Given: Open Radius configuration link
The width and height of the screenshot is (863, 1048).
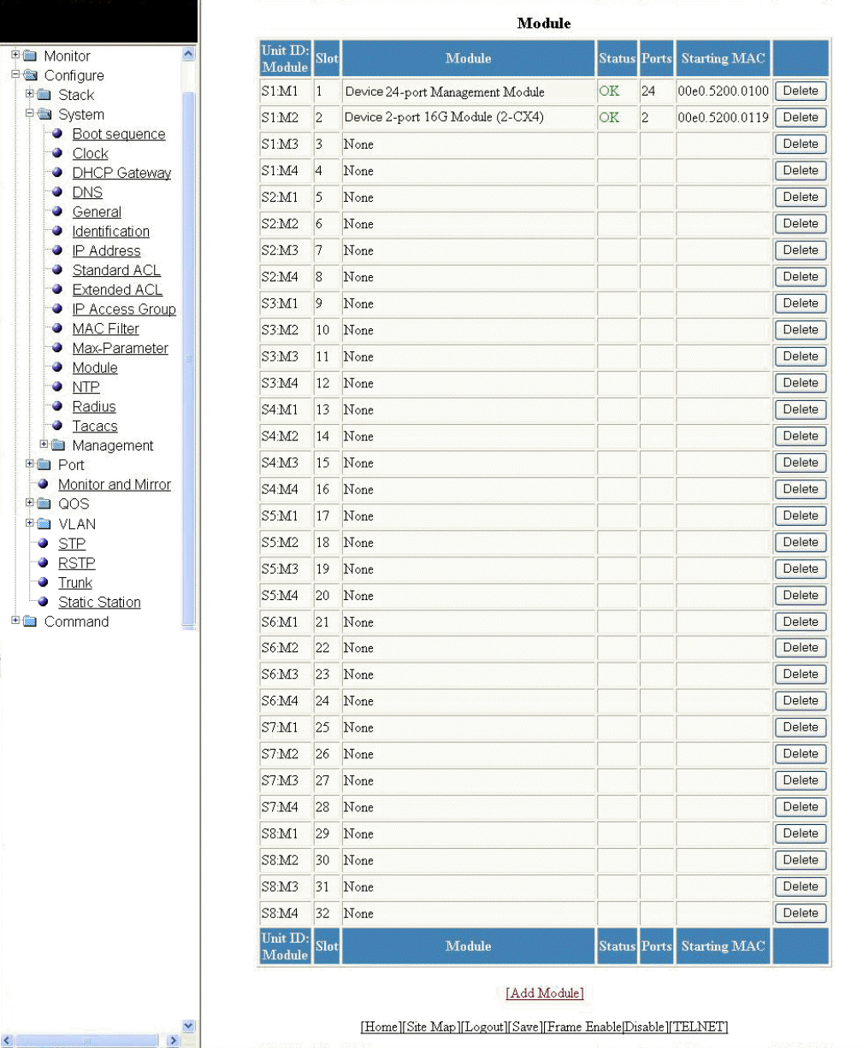Looking at the screenshot, I should (x=94, y=407).
